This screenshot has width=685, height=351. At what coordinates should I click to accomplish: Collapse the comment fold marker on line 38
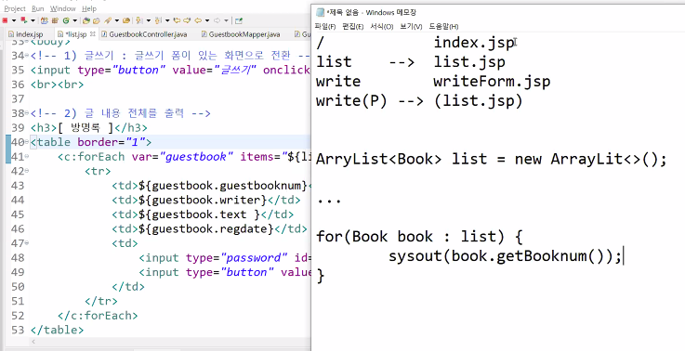pos(27,113)
